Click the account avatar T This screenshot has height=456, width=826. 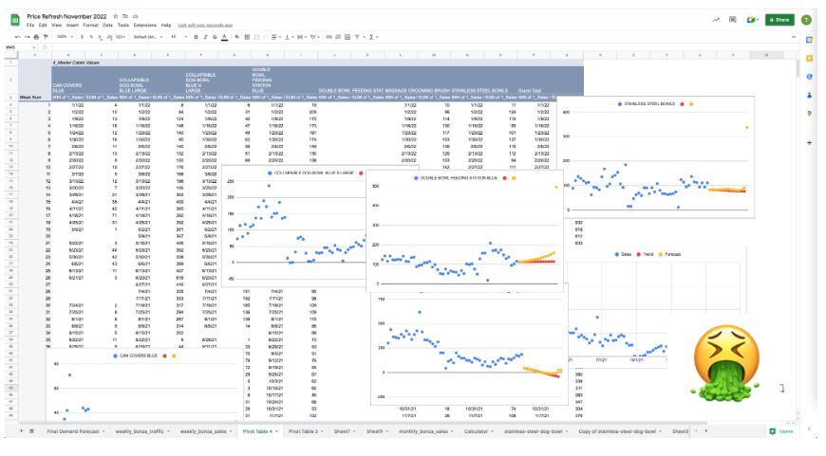coord(806,20)
